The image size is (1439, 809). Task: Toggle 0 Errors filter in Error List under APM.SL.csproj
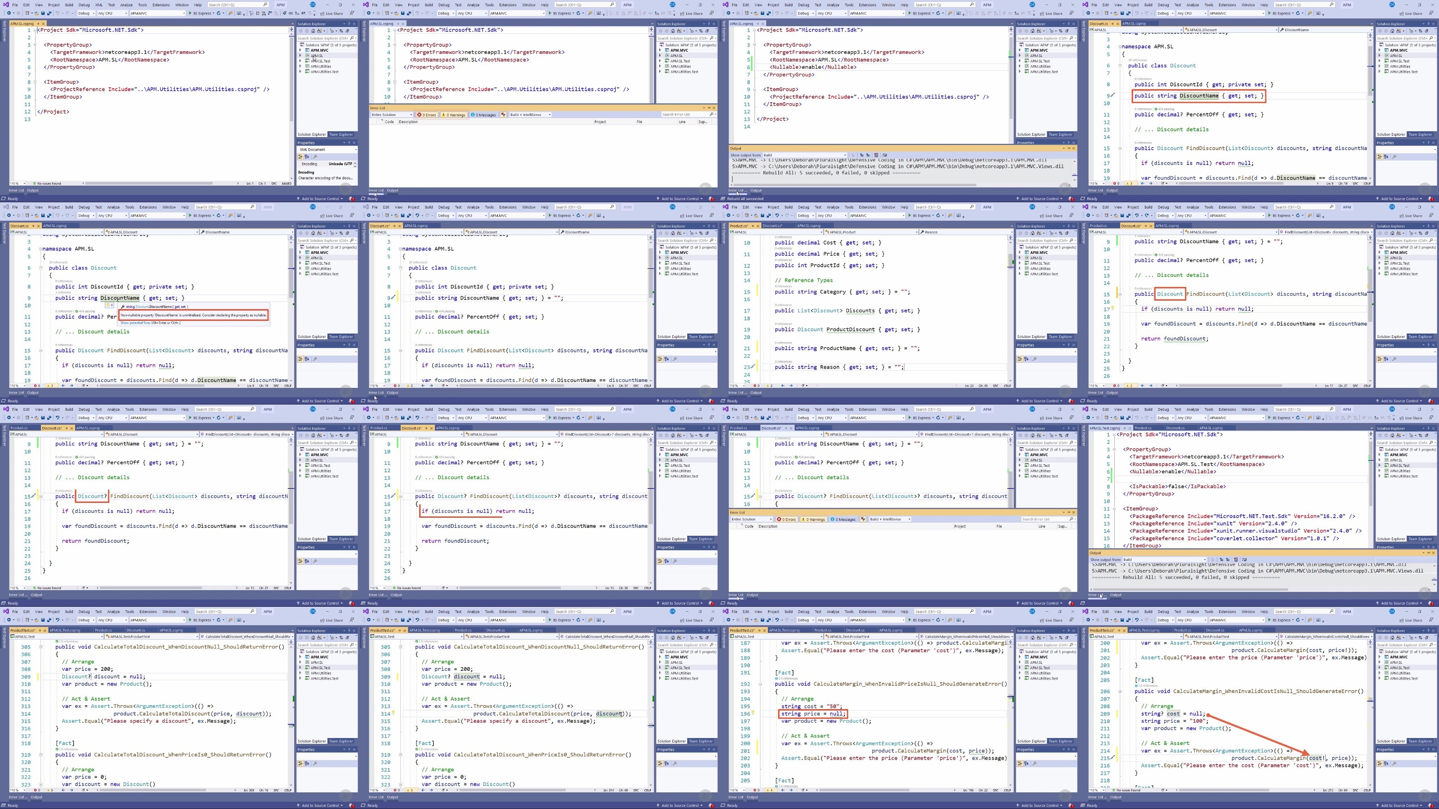tap(427, 115)
